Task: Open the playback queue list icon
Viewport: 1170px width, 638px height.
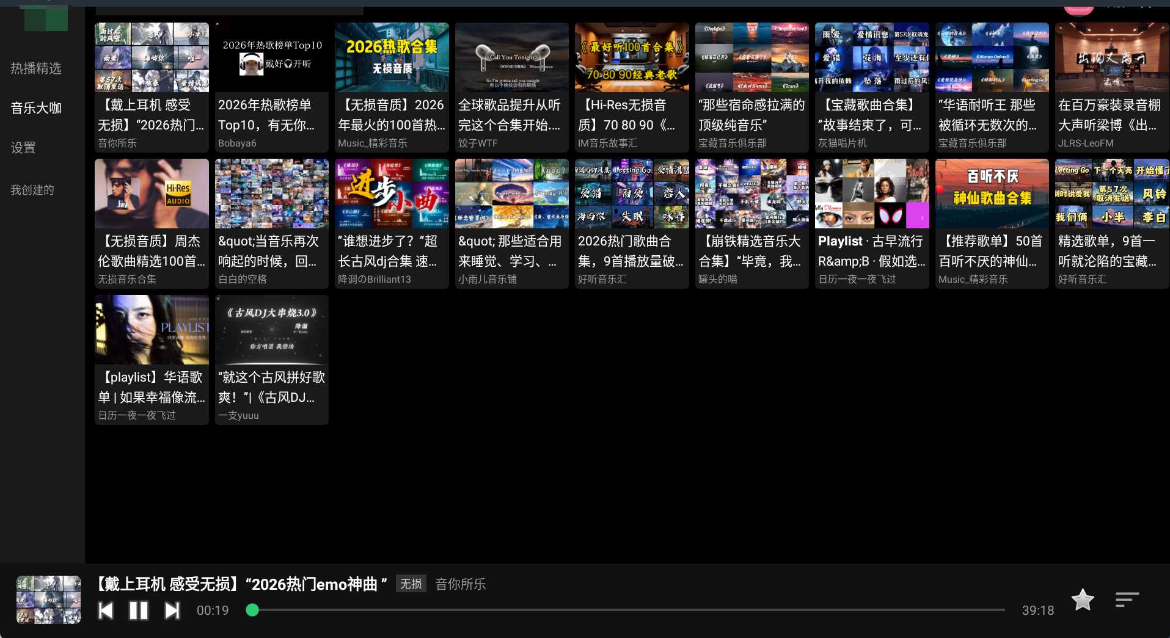Action: pos(1126,600)
